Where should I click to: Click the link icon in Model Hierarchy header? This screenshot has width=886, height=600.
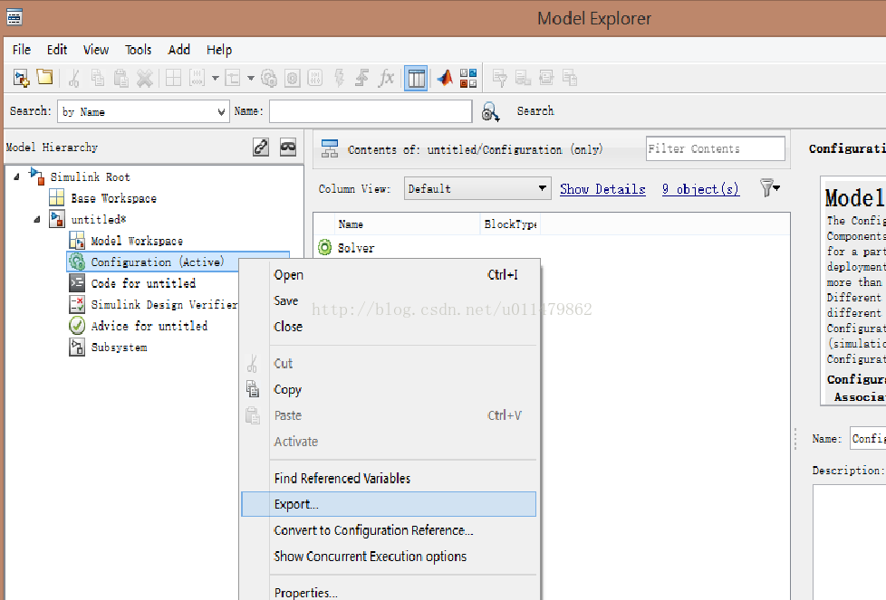[261, 148]
